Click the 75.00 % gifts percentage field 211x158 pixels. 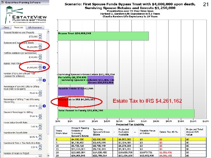pos(21,93)
